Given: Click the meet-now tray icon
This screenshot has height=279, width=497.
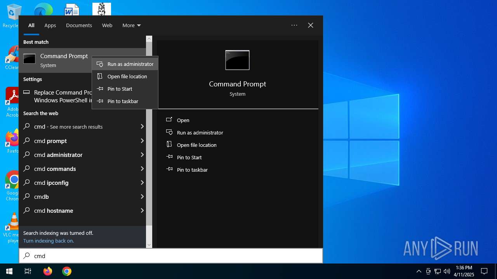Looking at the screenshot, I should [x=428, y=271].
